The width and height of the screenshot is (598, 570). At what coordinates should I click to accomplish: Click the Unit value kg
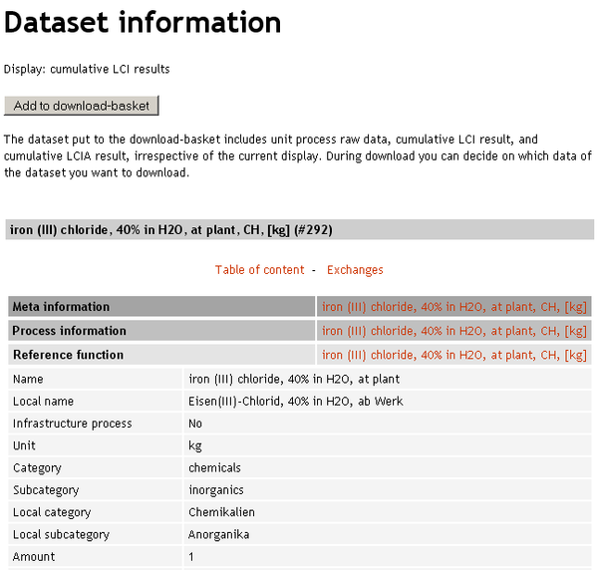click(195, 446)
